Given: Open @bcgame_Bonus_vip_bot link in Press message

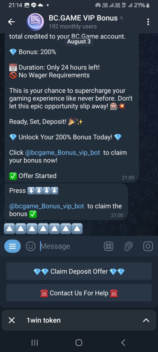Looking at the screenshot, I should (x=47, y=206).
